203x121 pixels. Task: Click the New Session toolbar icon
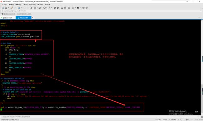tap(3, 8)
